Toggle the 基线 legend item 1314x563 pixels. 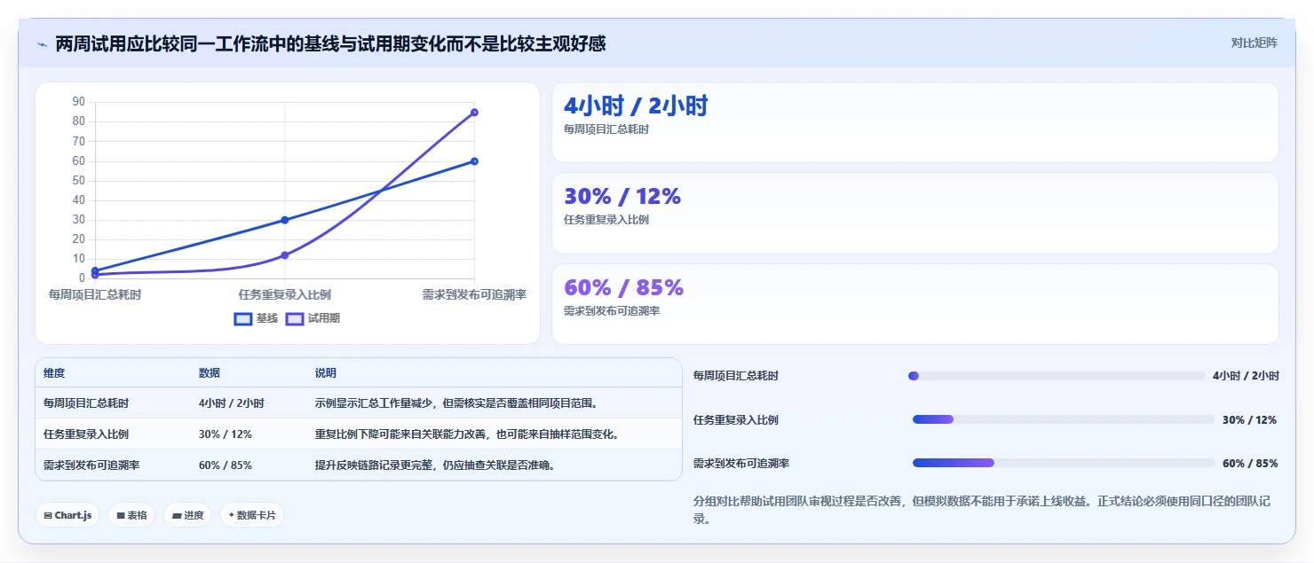click(x=256, y=318)
